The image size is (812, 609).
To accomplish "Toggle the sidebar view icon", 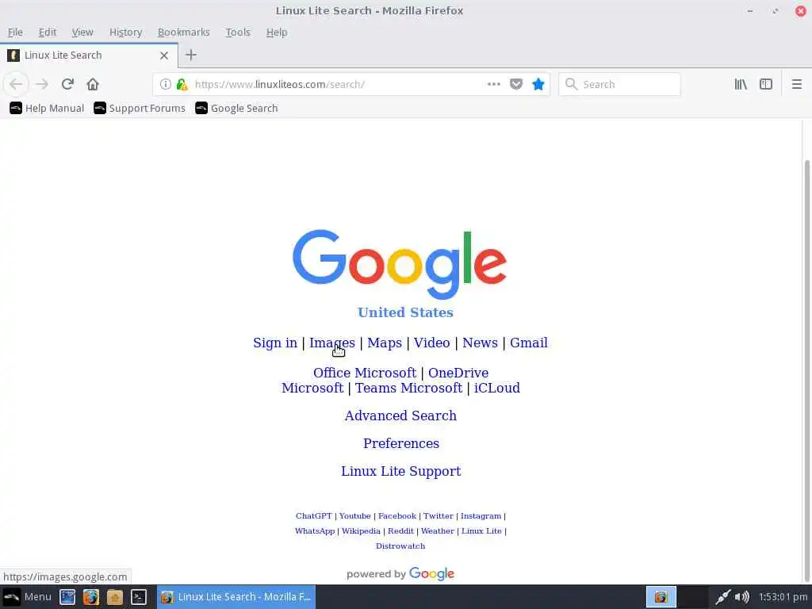I will tap(766, 84).
